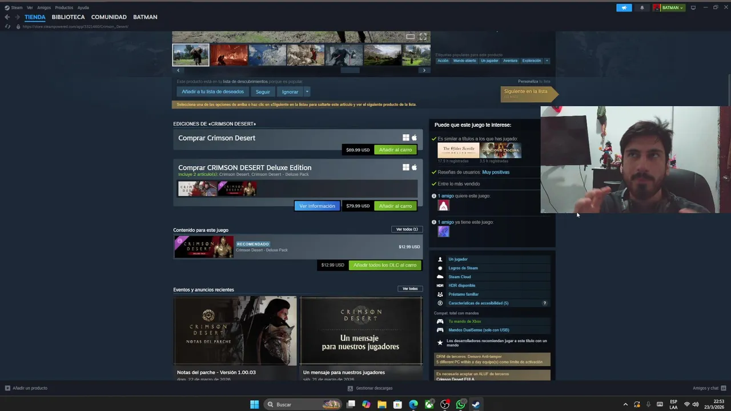Open accessibility help question mark

[x=544, y=303]
